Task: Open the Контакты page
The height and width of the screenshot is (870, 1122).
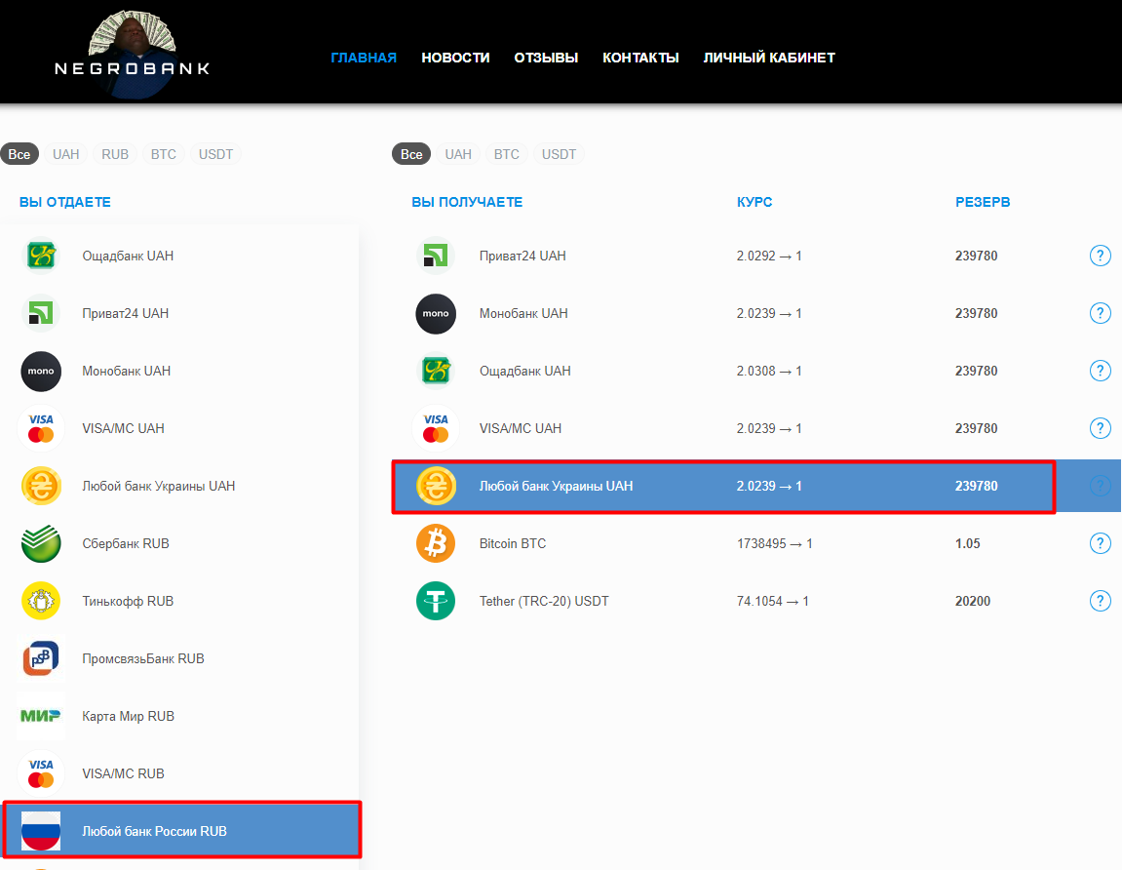Action: (640, 58)
